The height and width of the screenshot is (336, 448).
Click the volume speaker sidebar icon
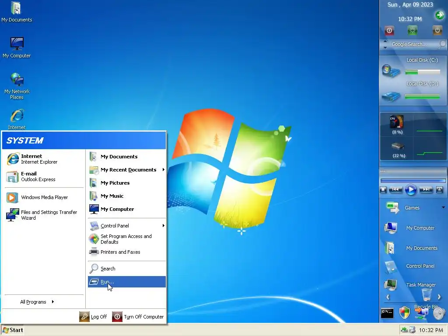[x=439, y=313]
